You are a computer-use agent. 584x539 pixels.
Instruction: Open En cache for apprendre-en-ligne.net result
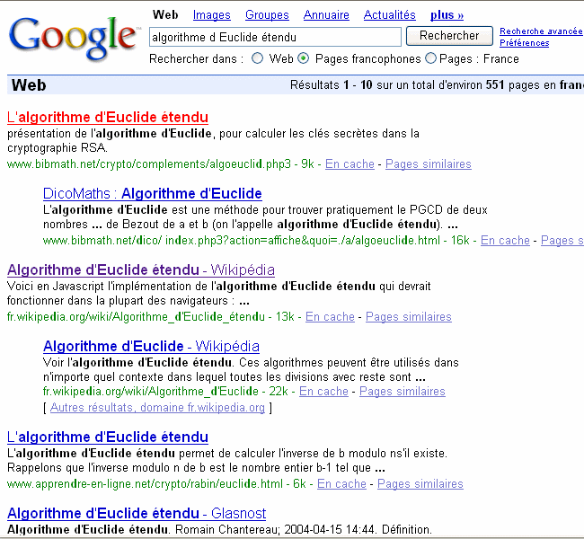(341, 484)
